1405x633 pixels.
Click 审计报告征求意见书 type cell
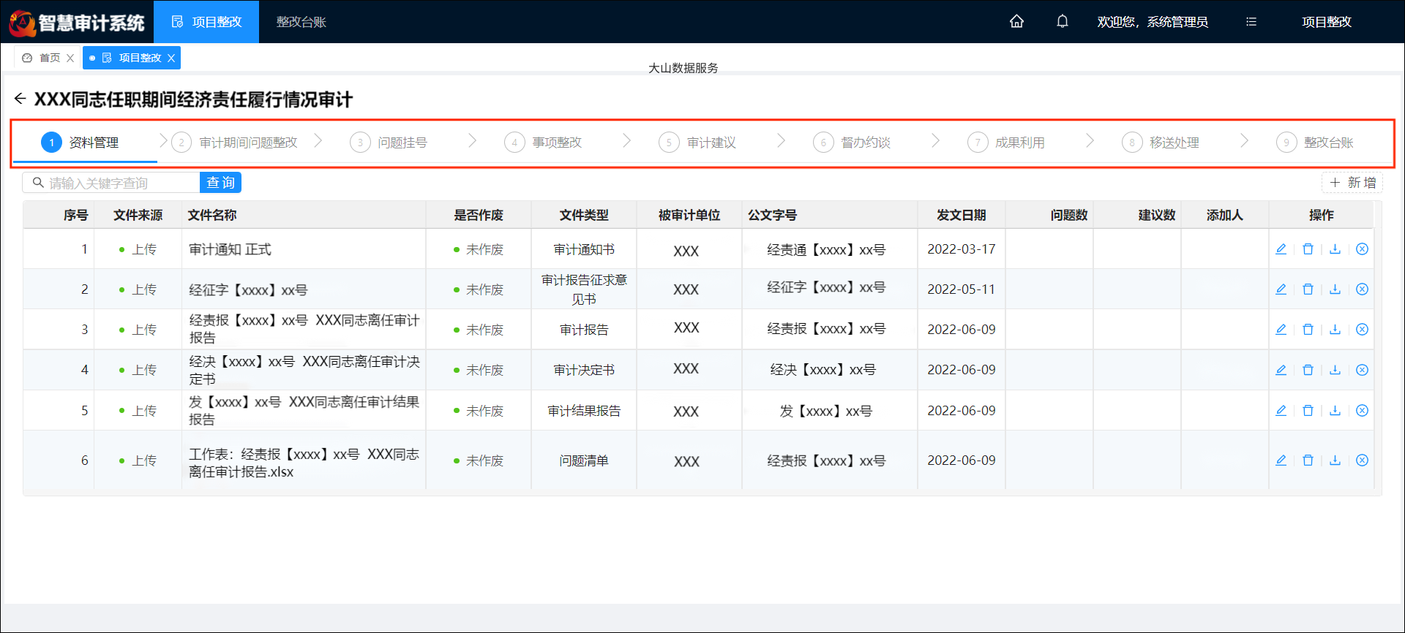pos(584,289)
